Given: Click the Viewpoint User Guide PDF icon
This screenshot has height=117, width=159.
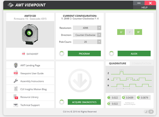Looking at the screenshot, I should (x=16, y=73).
